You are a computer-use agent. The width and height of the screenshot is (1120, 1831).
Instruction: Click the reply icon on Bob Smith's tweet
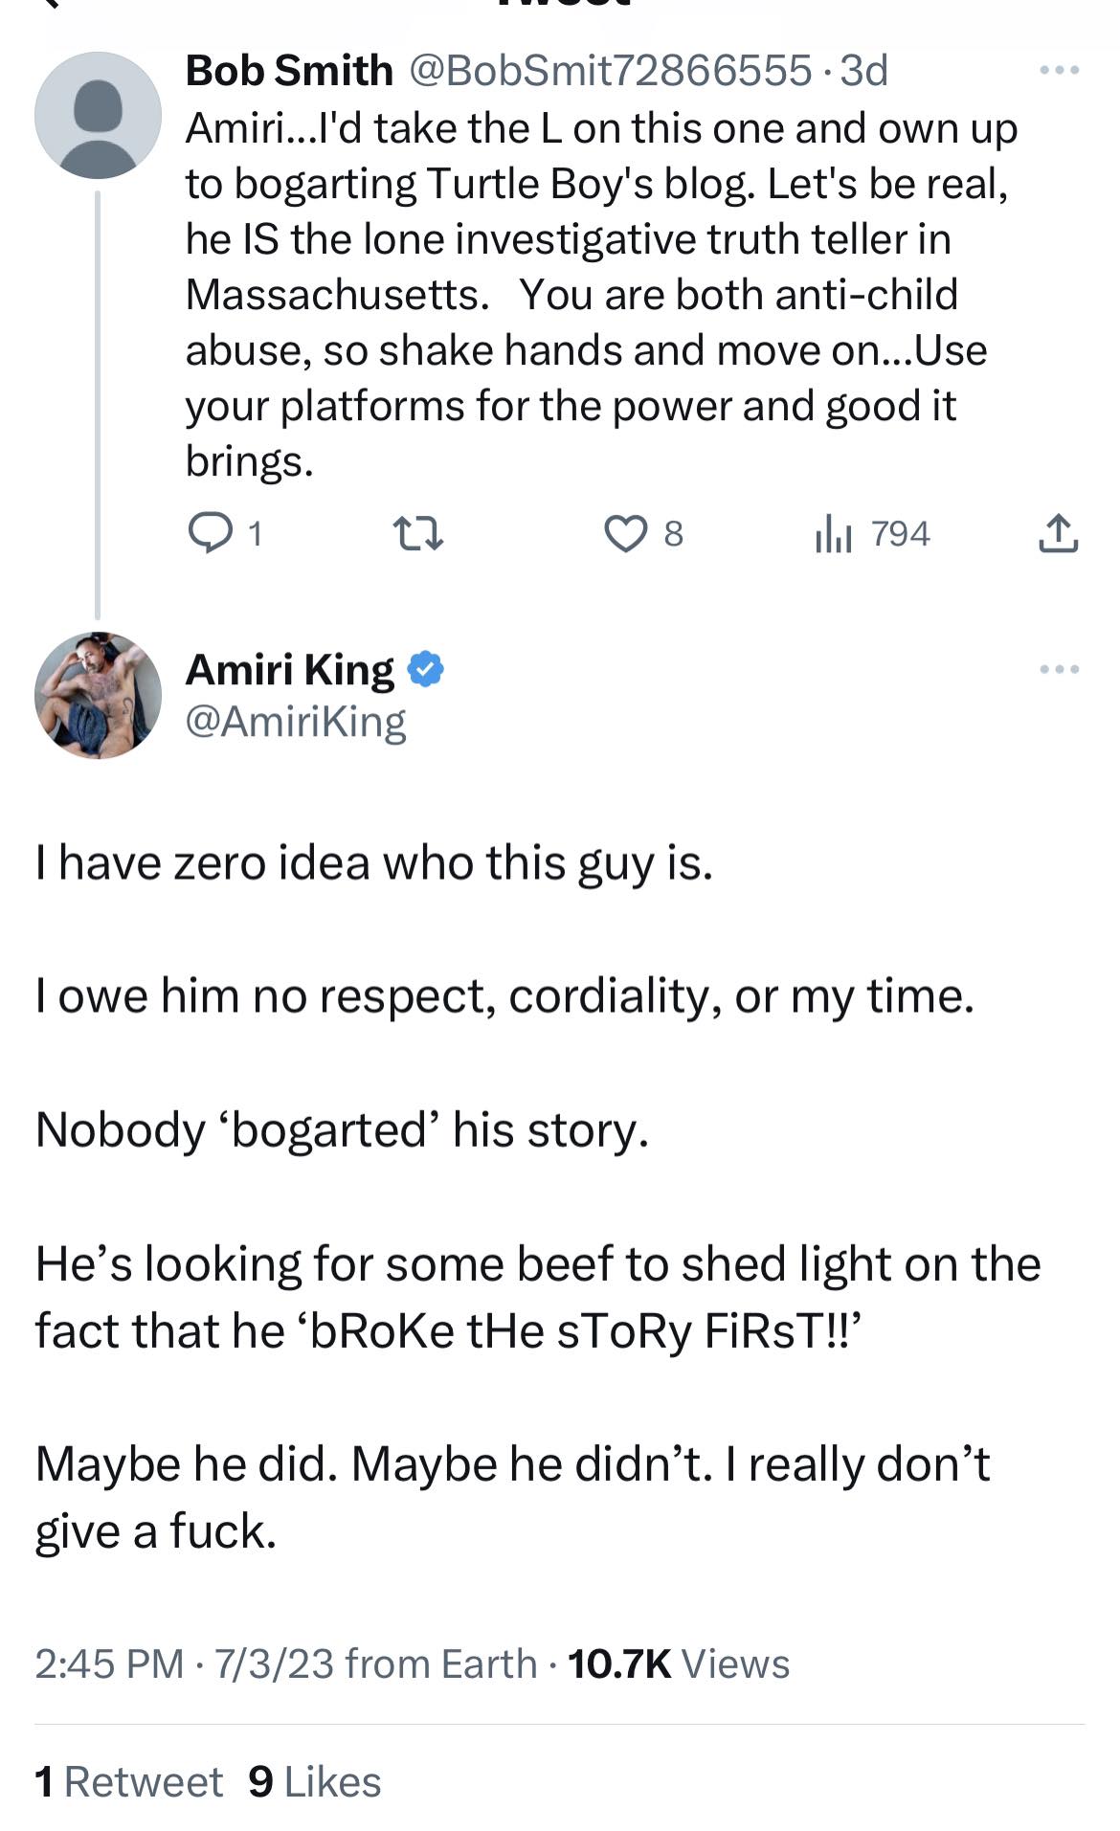click(x=206, y=533)
